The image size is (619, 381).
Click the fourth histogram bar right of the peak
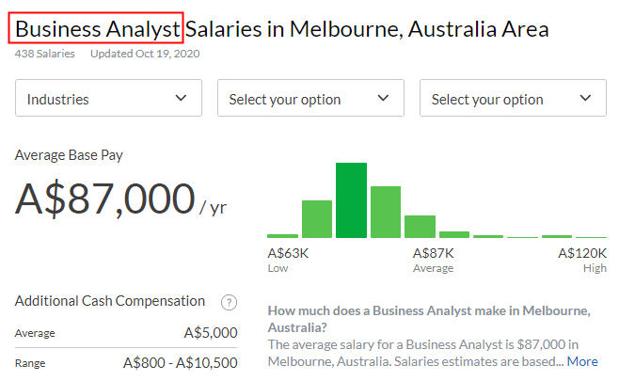[x=386, y=212]
